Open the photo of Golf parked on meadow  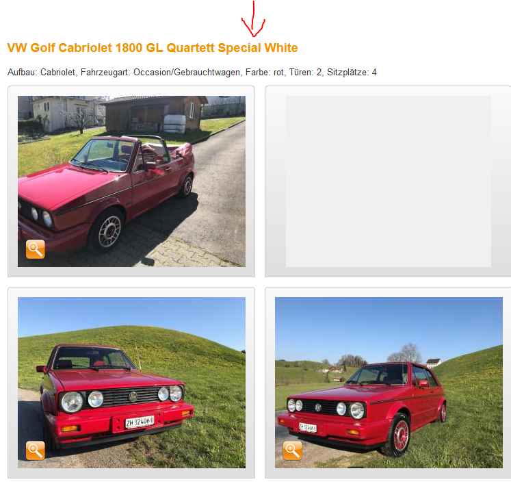click(389, 383)
